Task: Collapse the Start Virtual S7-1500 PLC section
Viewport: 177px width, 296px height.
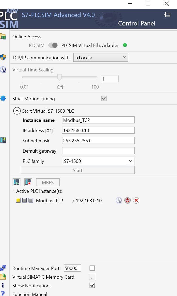Action: (x=17, y=111)
